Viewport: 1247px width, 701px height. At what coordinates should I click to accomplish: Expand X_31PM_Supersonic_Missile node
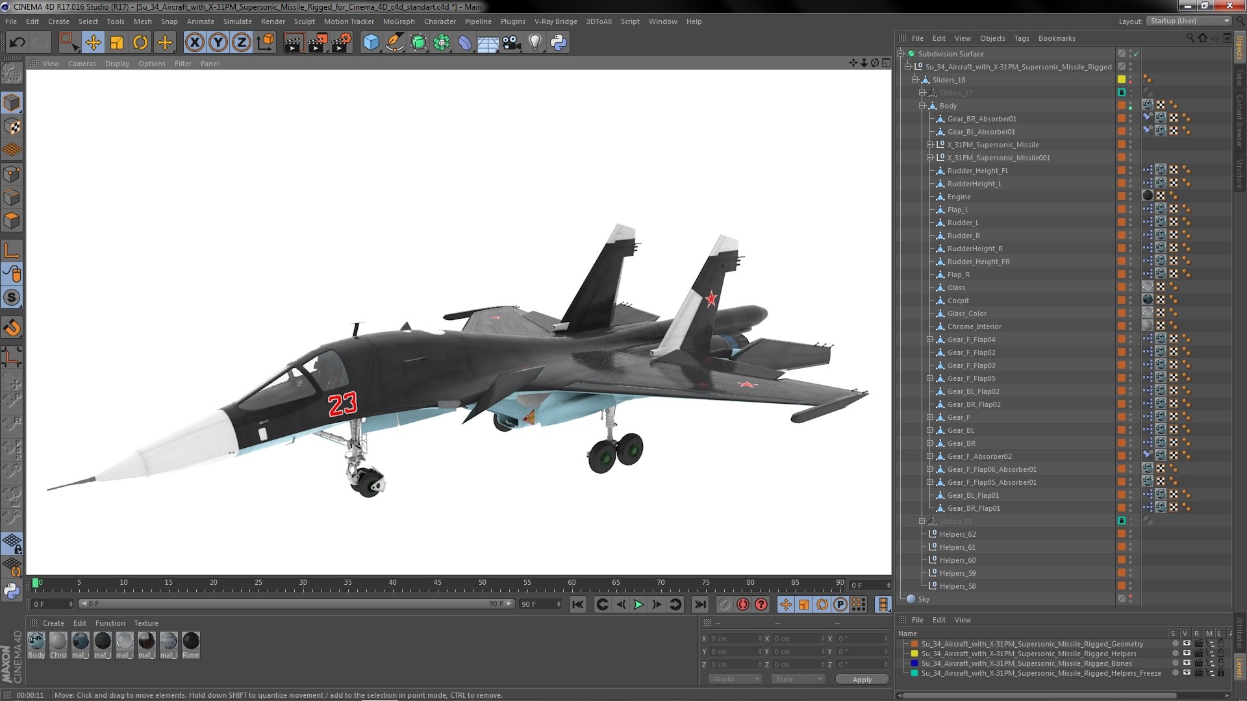[x=929, y=145]
